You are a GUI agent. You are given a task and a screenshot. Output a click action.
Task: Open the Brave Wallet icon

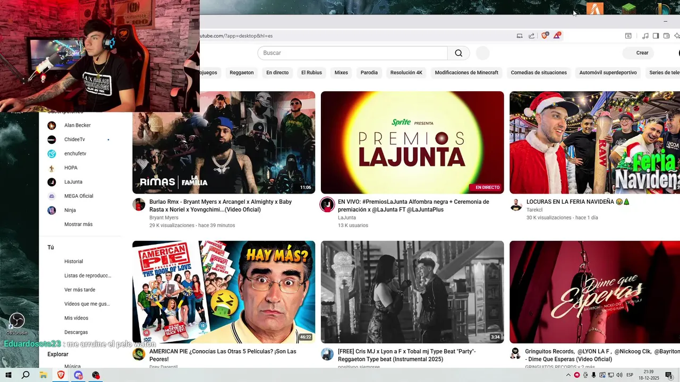click(666, 36)
